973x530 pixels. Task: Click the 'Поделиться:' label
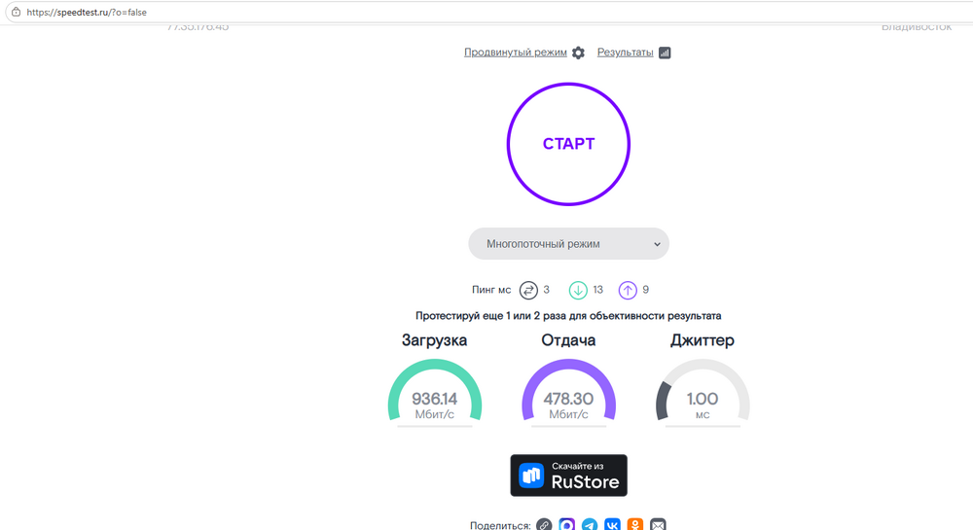pyautogui.click(x=500, y=526)
